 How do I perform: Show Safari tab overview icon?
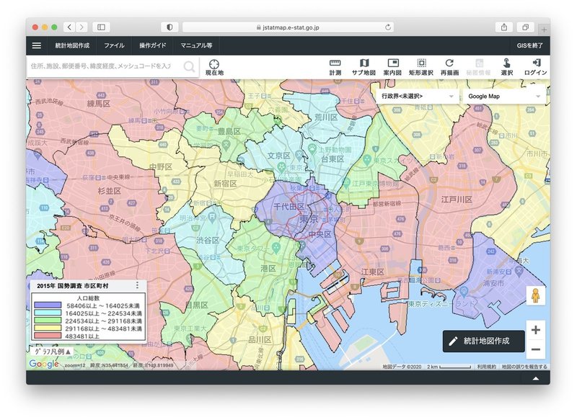point(526,27)
